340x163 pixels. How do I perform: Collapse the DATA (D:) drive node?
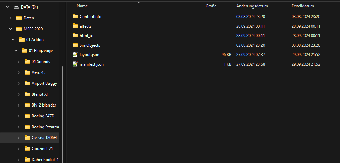point(8,7)
